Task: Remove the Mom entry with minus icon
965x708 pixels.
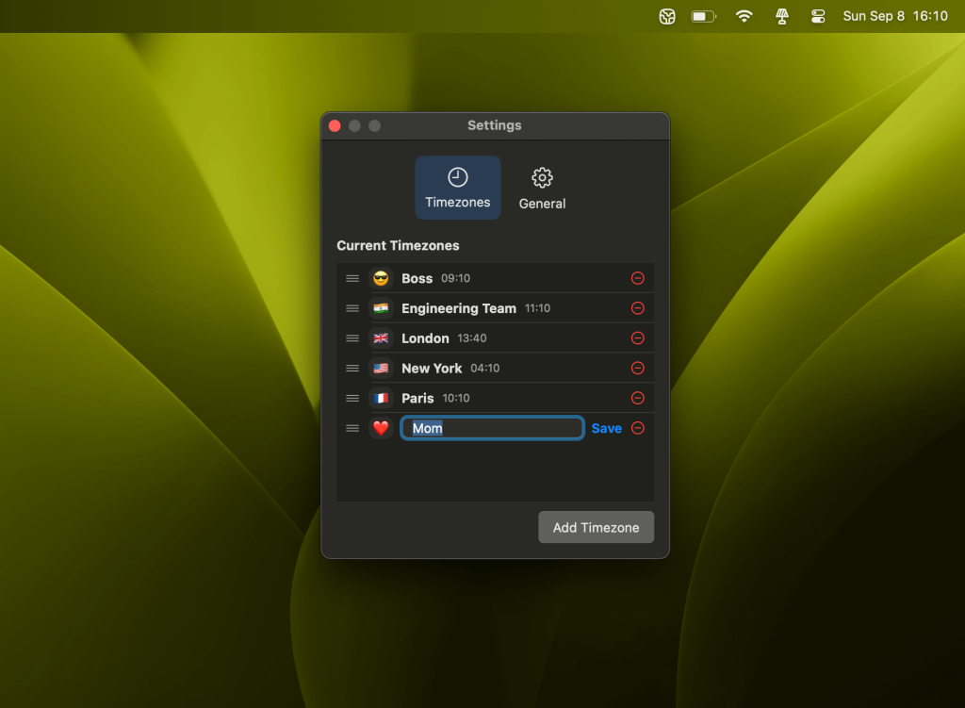Action: (637, 428)
